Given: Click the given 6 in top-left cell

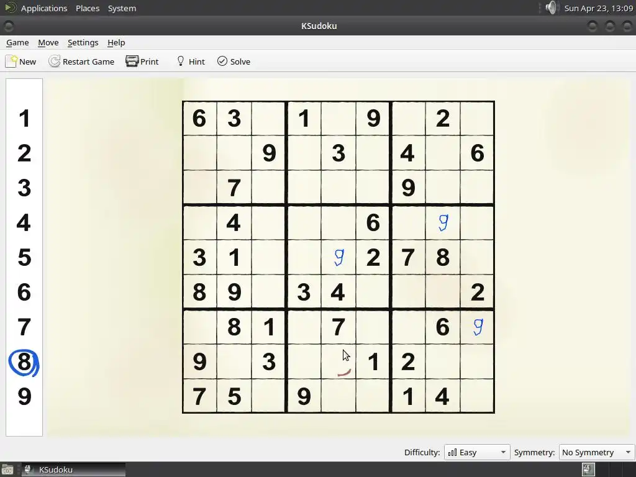Looking at the screenshot, I should point(199,119).
